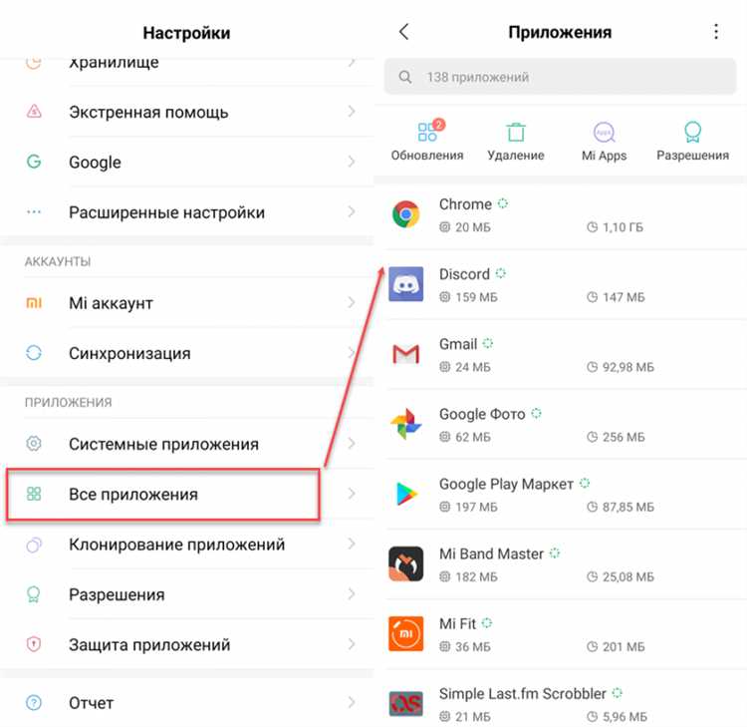Open Chrome app entry icon
Viewport: 747px width, 727px height.
(406, 214)
